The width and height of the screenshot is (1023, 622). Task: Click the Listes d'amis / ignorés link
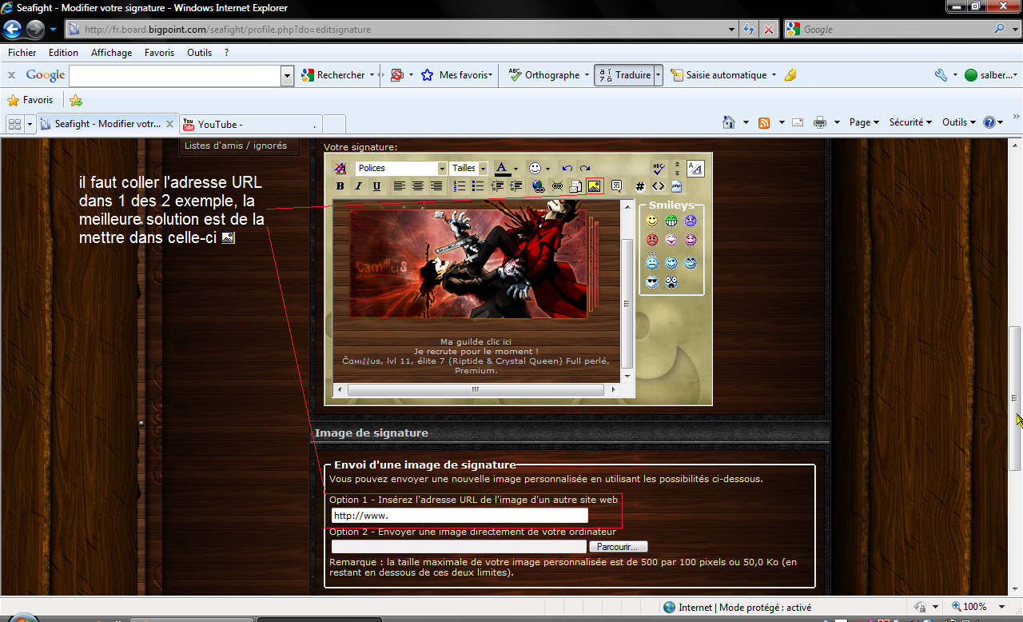click(236, 146)
